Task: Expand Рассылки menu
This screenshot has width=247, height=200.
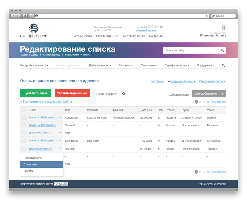Action: pyautogui.click(x=126, y=65)
